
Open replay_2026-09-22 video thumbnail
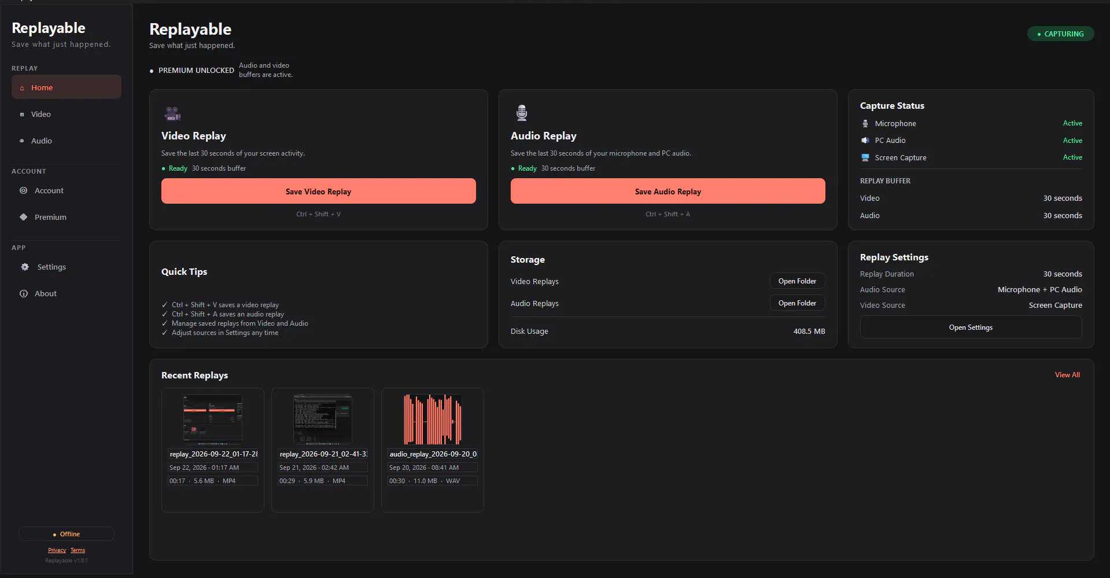point(213,419)
